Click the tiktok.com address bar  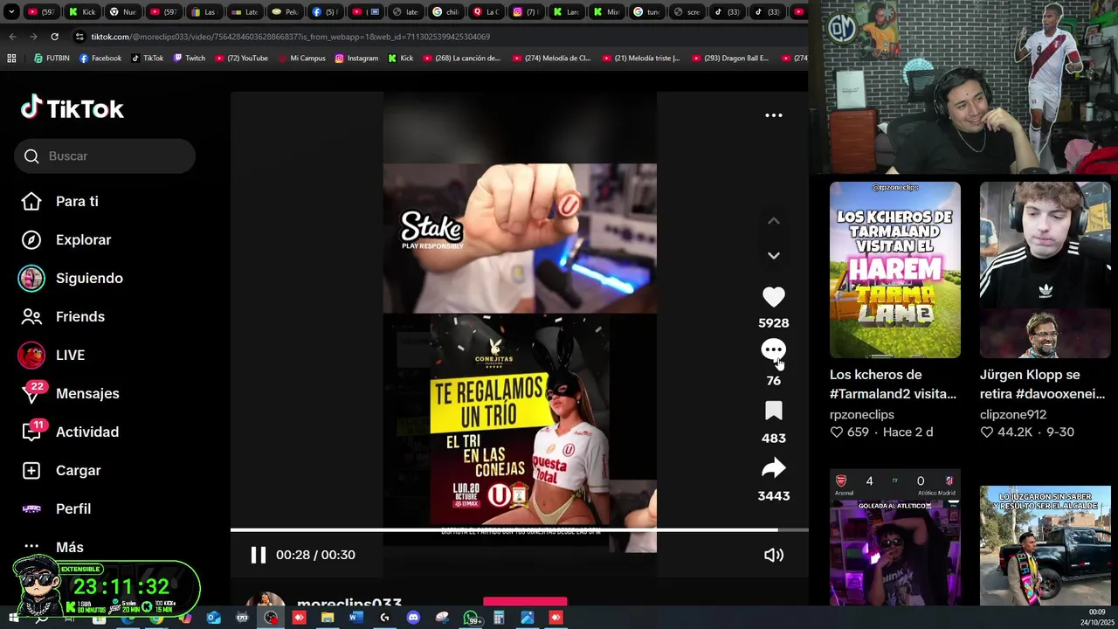coord(437,37)
